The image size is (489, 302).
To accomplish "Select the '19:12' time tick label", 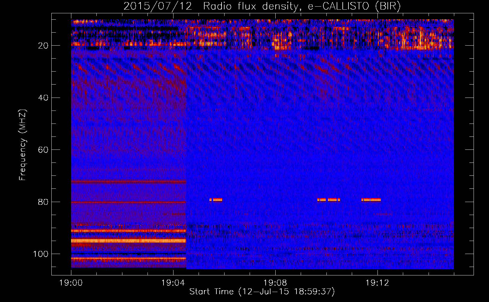I will tap(377, 283).
